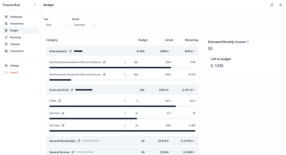Open Coffee subcategory external link icon
Viewport: 286px width, 155px height.
[x=60, y=101]
